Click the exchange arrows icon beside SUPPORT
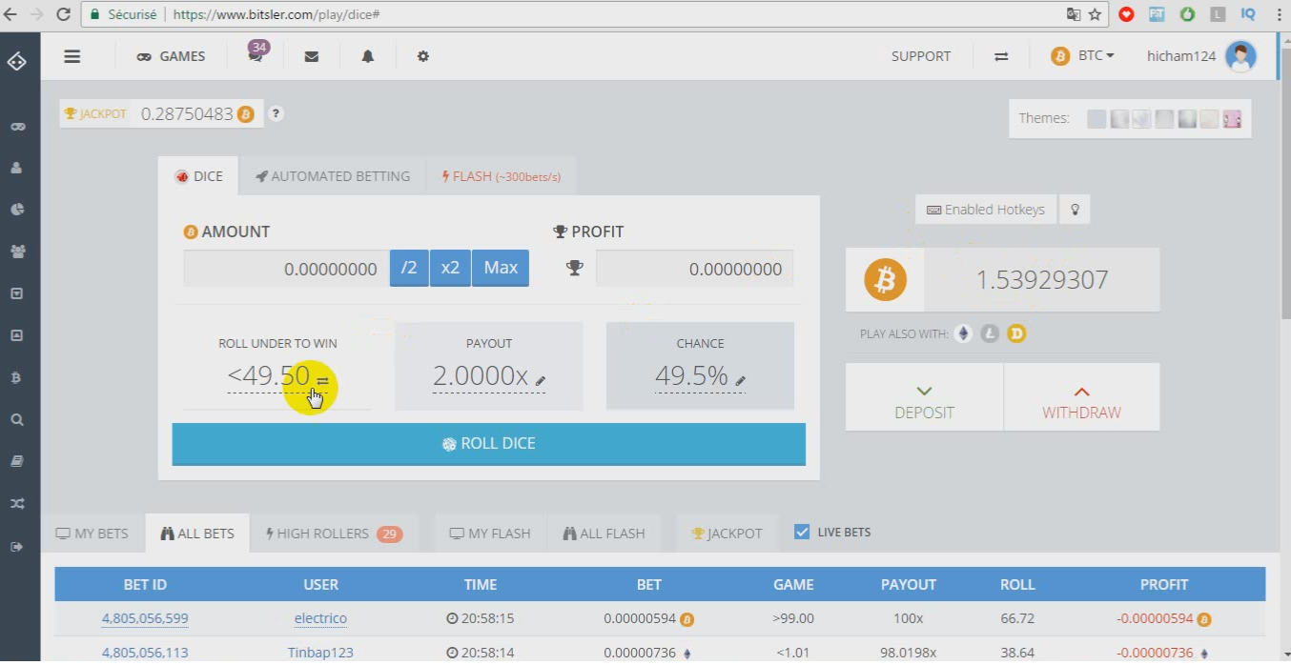 tap(1001, 56)
